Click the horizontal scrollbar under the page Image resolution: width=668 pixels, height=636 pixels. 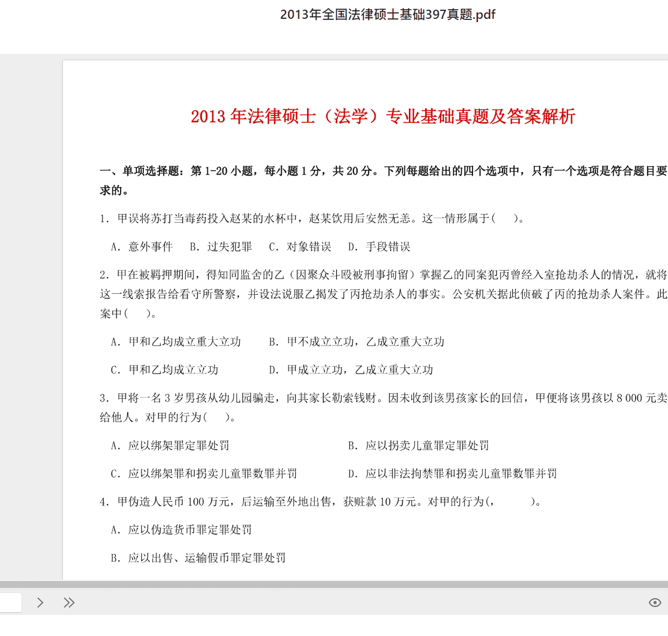[x=334, y=584]
